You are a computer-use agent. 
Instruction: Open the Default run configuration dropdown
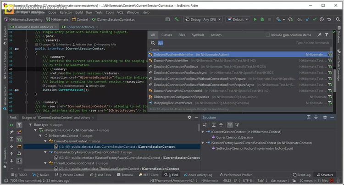tap(238, 19)
